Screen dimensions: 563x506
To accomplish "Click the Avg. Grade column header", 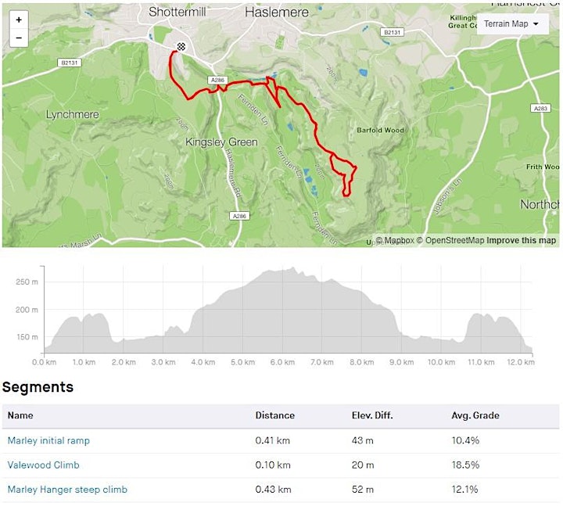I will 475,415.
